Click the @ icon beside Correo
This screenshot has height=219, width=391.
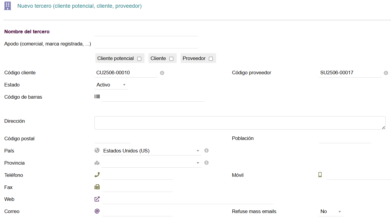tap(97, 211)
